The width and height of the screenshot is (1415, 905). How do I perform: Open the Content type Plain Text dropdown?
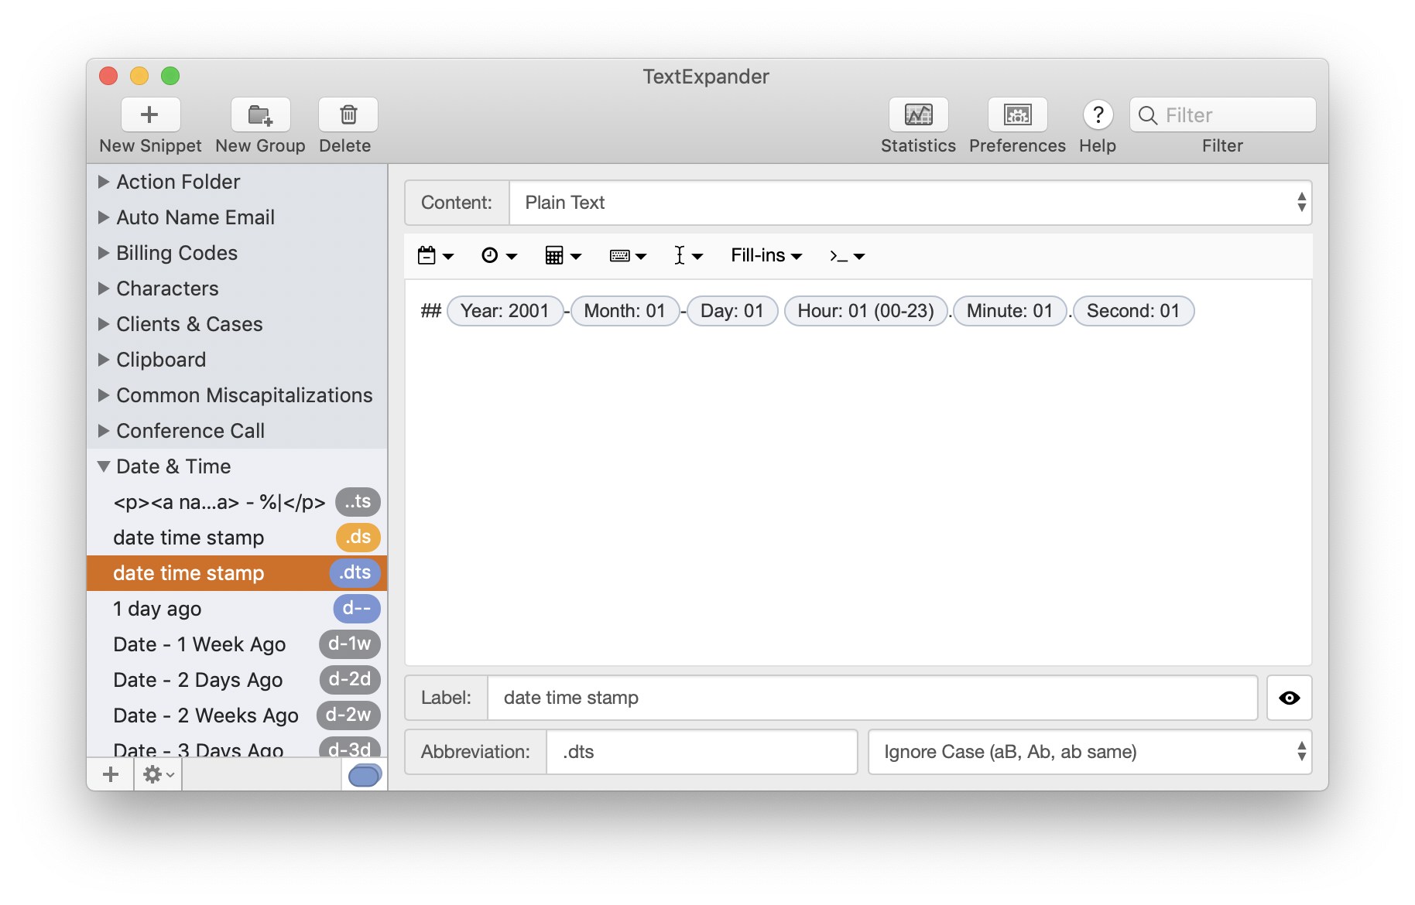(910, 203)
